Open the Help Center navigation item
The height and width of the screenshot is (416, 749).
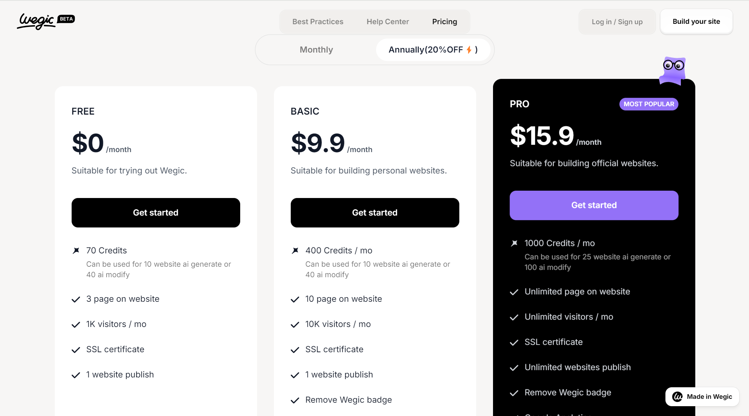388,21
